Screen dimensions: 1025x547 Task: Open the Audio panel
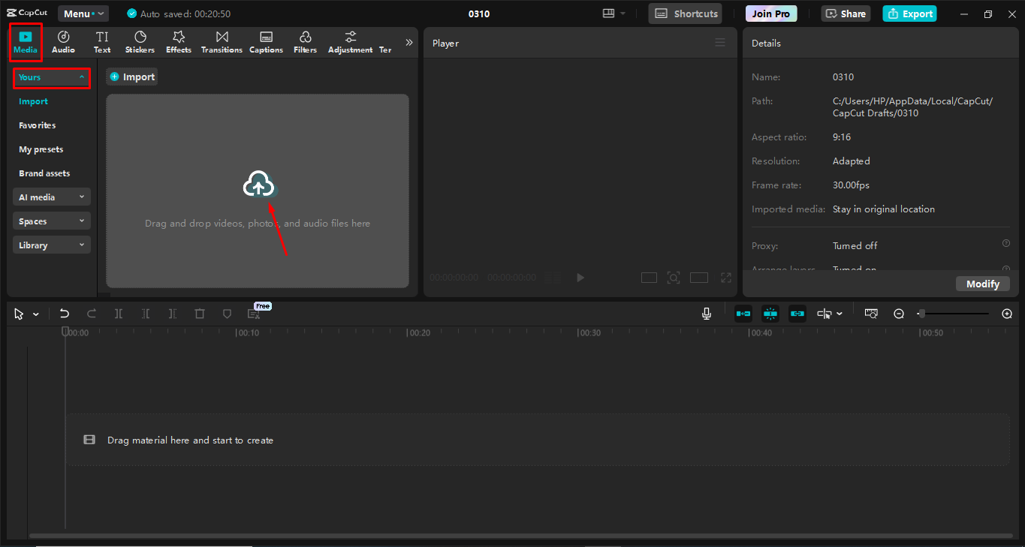(63, 41)
